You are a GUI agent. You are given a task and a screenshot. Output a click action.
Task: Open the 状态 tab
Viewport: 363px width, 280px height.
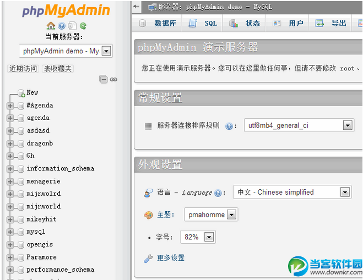click(244, 23)
